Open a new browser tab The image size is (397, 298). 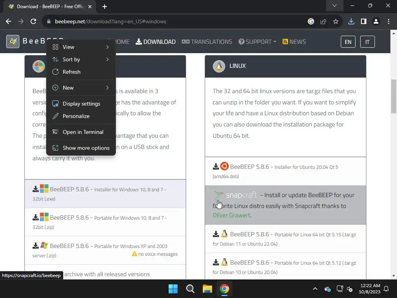[x=105, y=7]
